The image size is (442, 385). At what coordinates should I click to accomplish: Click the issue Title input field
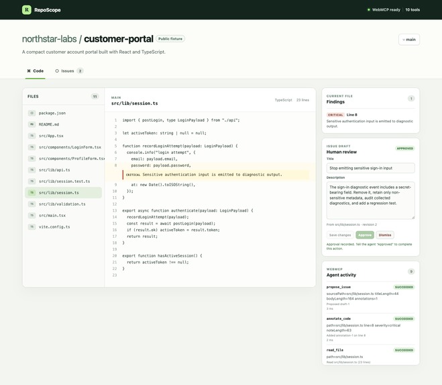pyautogui.click(x=370, y=168)
